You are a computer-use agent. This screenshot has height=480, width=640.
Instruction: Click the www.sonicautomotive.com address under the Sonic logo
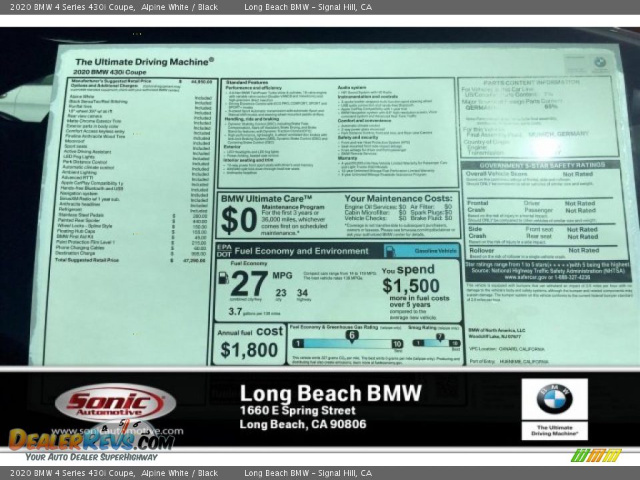[x=117, y=431]
